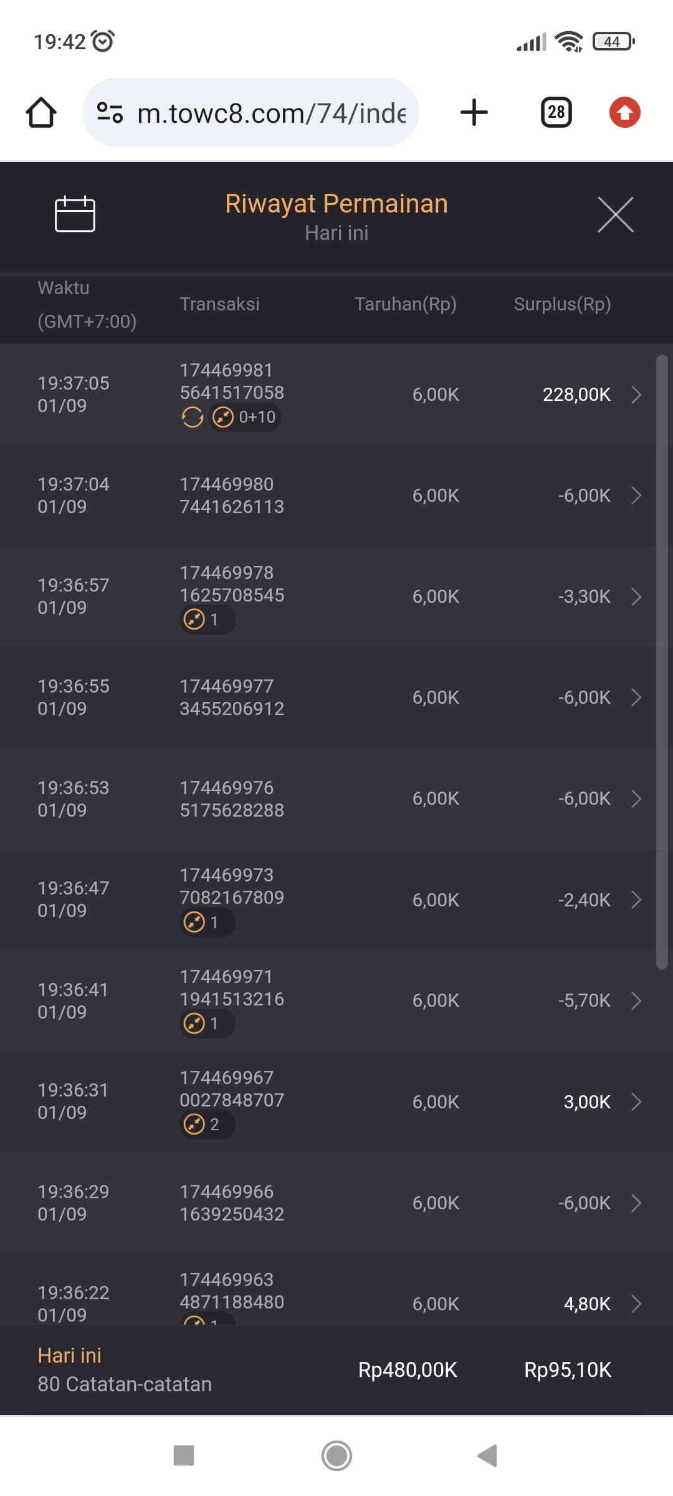Expand the -3,30K surplus row chevron

tap(636, 597)
